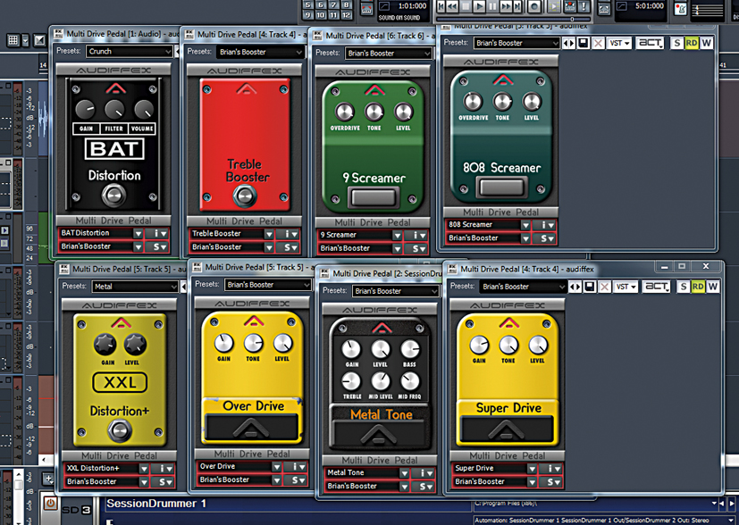Select title bar of Multi Drive Pedal [2: SessionDru
Screen dimensions: 739x525
click(x=381, y=273)
